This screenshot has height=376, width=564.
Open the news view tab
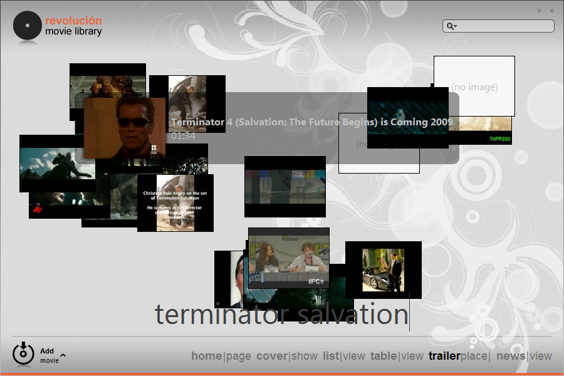524,356
